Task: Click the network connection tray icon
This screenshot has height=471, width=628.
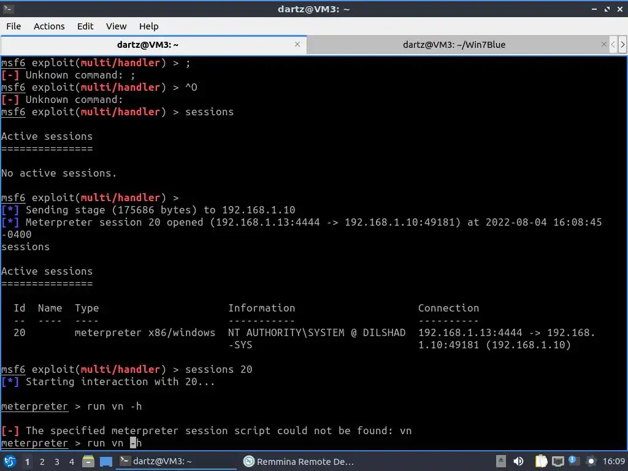Action: click(x=558, y=461)
